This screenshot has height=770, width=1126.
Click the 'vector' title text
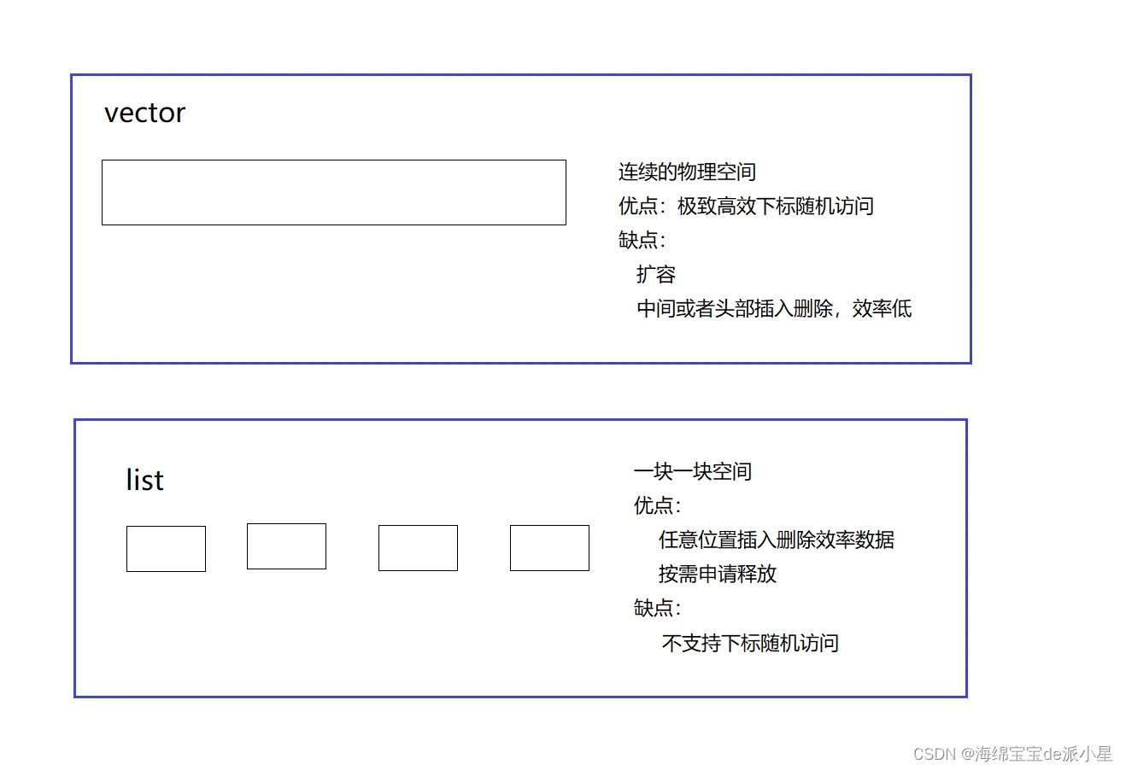144,113
